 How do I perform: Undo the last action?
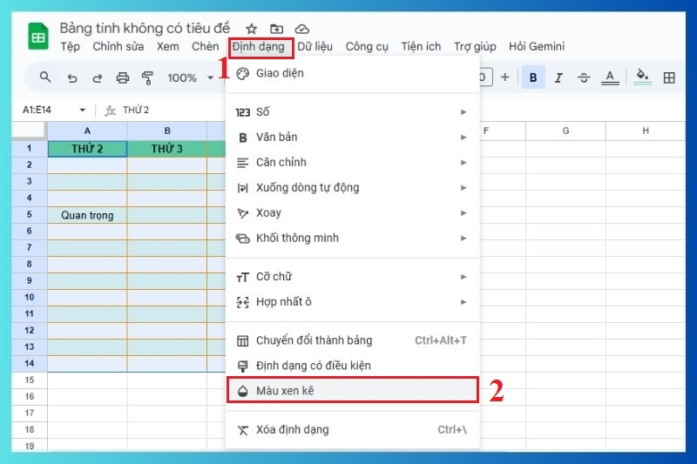point(72,78)
